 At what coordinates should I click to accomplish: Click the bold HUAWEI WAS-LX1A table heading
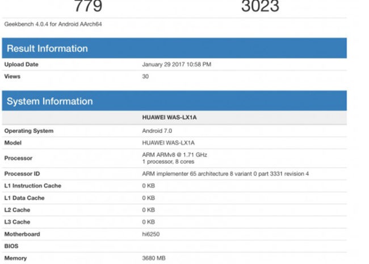[169, 117]
